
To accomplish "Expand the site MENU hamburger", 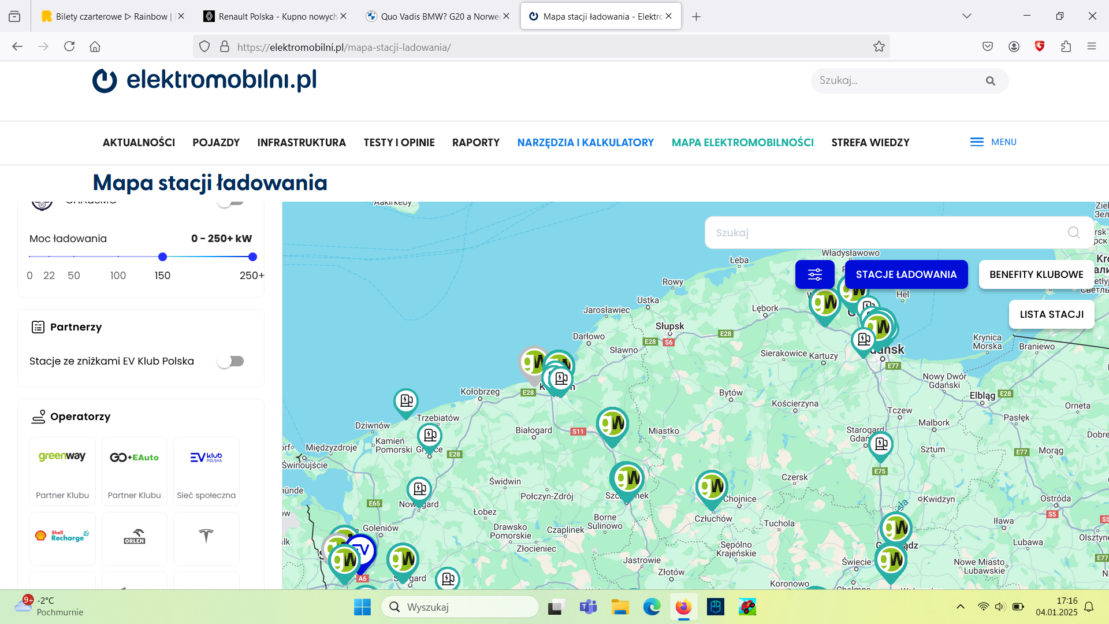I will click(x=993, y=142).
